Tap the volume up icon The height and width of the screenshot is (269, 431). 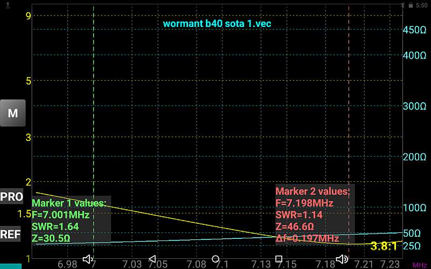click(x=342, y=259)
